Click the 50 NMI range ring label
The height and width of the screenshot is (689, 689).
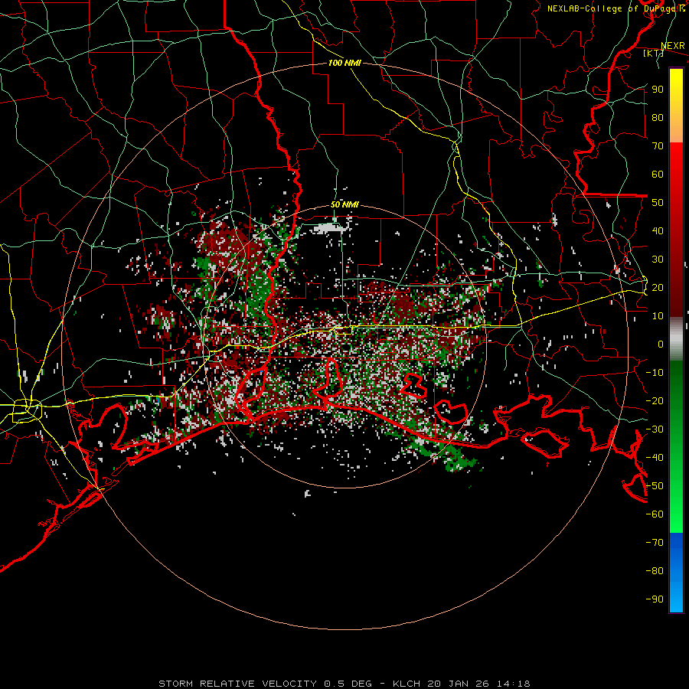344,204
